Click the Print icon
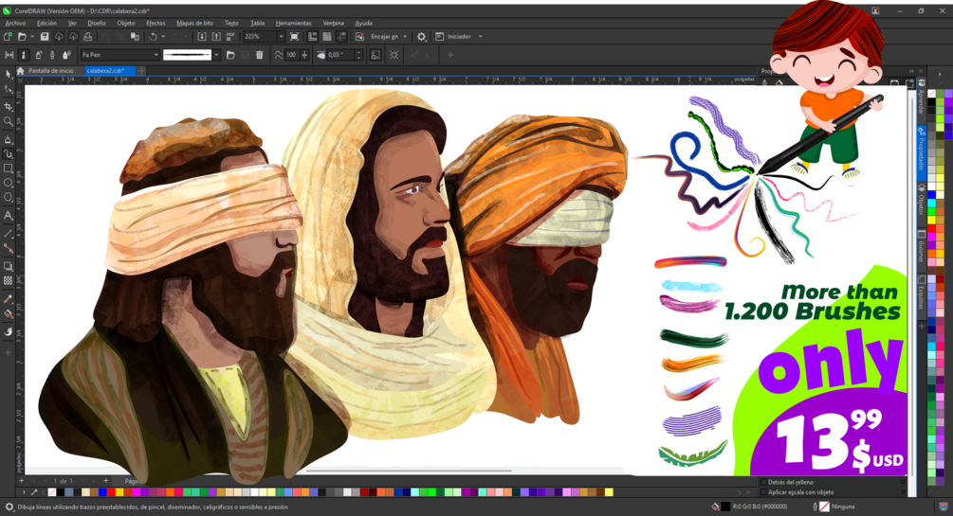Viewport: 953px width, 516px height. click(x=88, y=37)
